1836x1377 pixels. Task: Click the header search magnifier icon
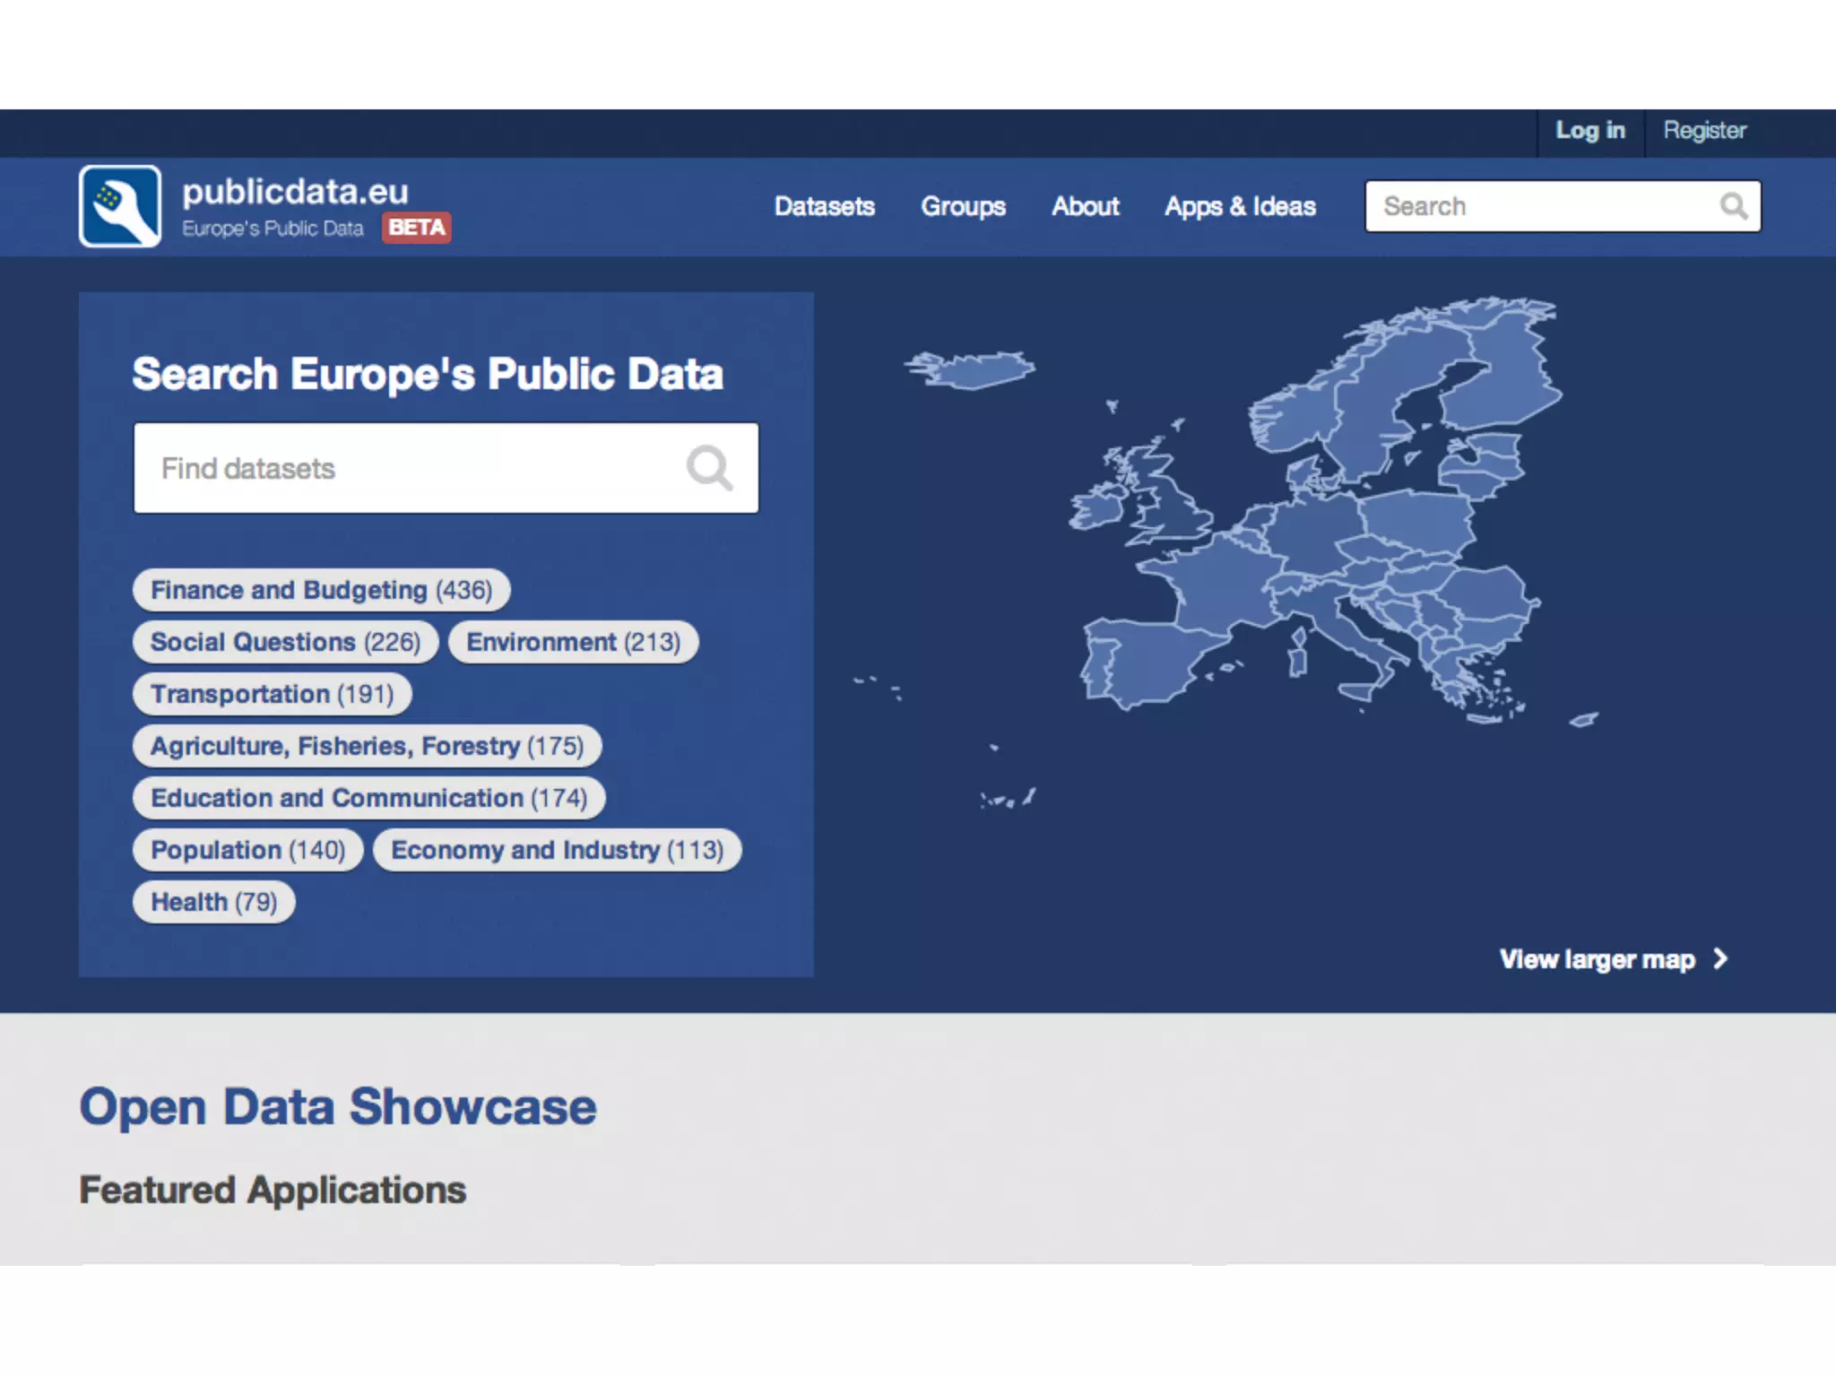tap(1733, 206)
